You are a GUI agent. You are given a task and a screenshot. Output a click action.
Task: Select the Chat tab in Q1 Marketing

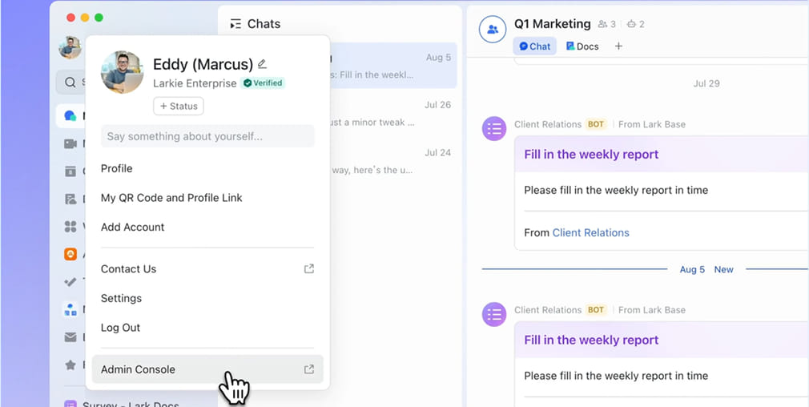(534, 46)
